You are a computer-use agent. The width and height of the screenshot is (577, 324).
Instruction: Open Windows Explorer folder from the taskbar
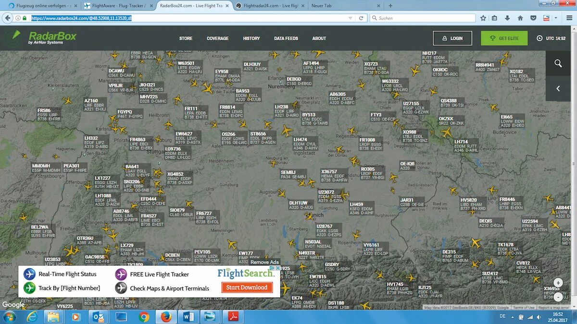(x=54, y=317)
